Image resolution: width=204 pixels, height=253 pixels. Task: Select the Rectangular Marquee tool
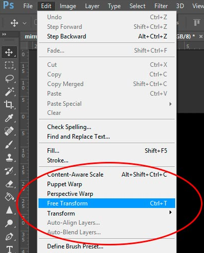(9, 65)
